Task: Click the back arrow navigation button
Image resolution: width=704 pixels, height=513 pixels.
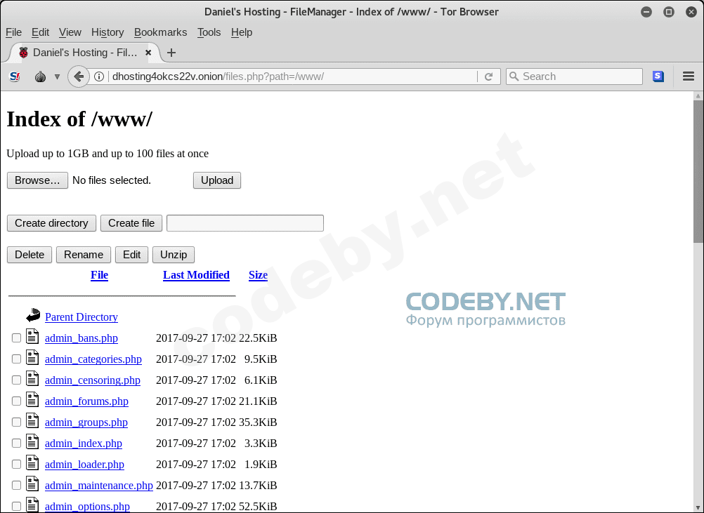Action: pyautogui.click(x=79, y=76)
